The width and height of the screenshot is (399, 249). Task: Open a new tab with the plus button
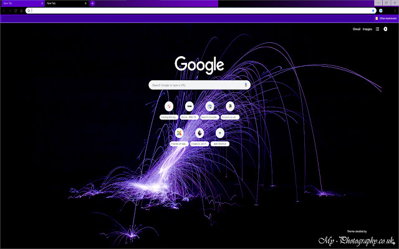tap(92, 3)
